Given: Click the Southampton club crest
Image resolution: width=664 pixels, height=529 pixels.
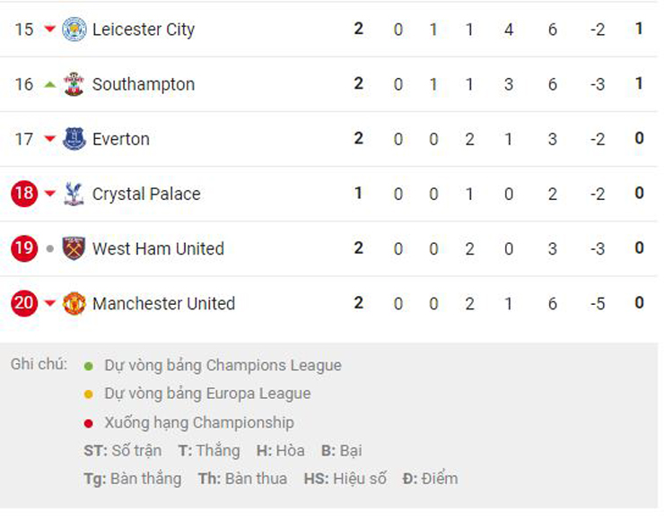Looking at the screenshot, I should point(74,84).
